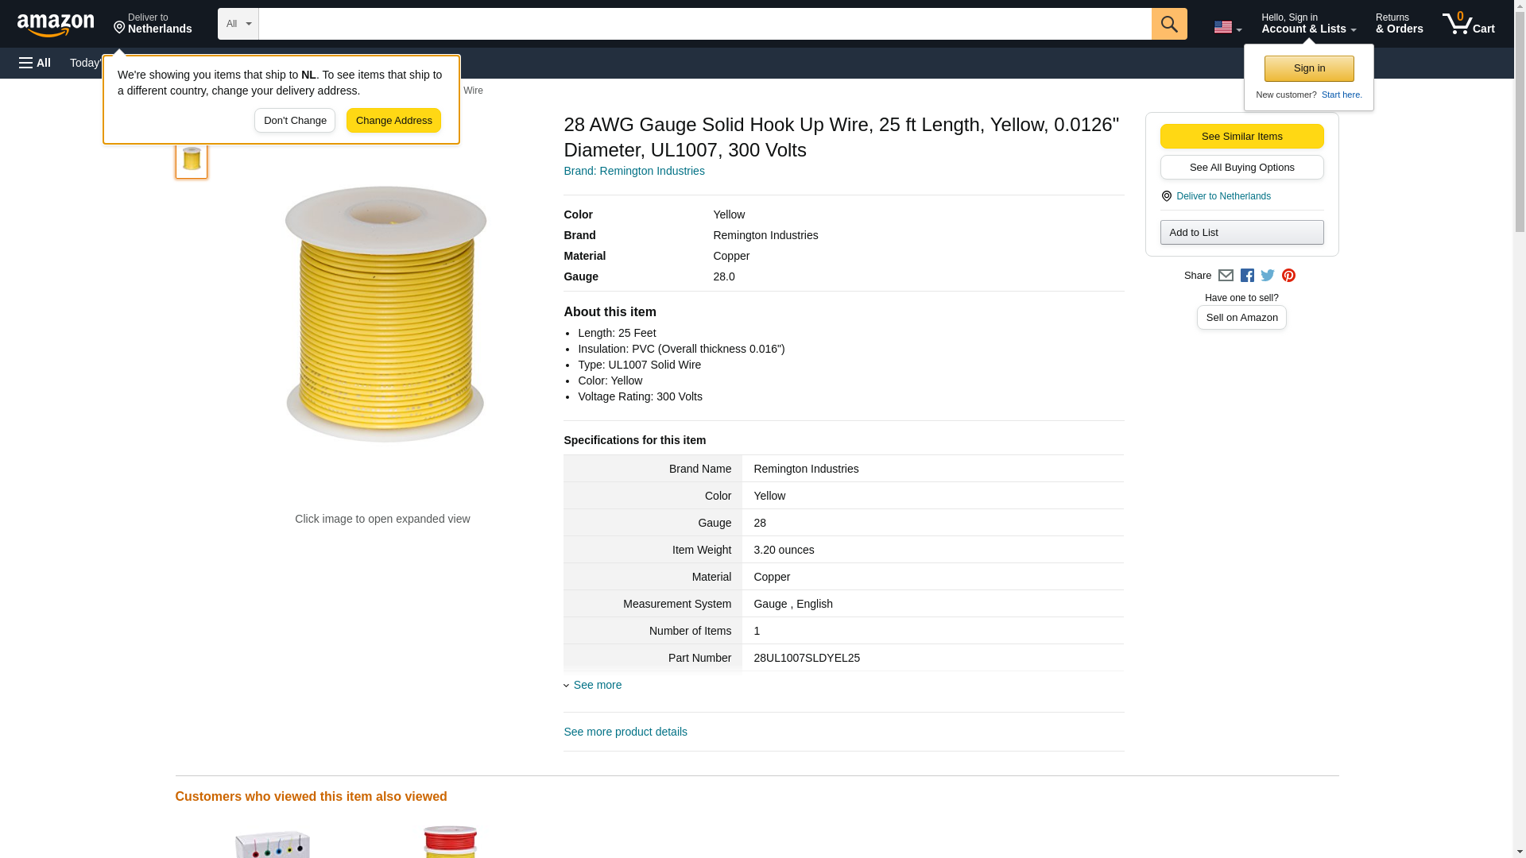
Task: Open the shopping cart
Action: click(x=1468, y=24)
